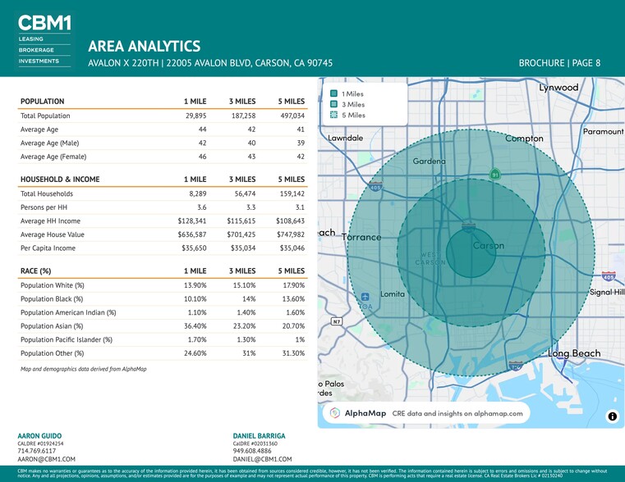This screenshot has width=625, height=482.
Task: Click the POPULATION table header
Action: pos(43,102)
